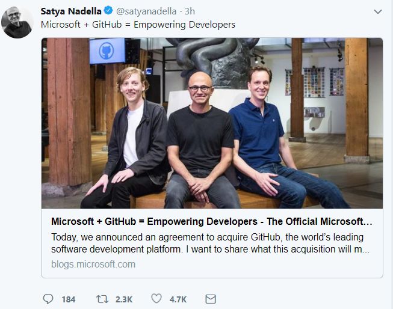Retweet using the arrows icon
Screen dimensions: 393x309
pyautogui.click(x=102, y=299)
